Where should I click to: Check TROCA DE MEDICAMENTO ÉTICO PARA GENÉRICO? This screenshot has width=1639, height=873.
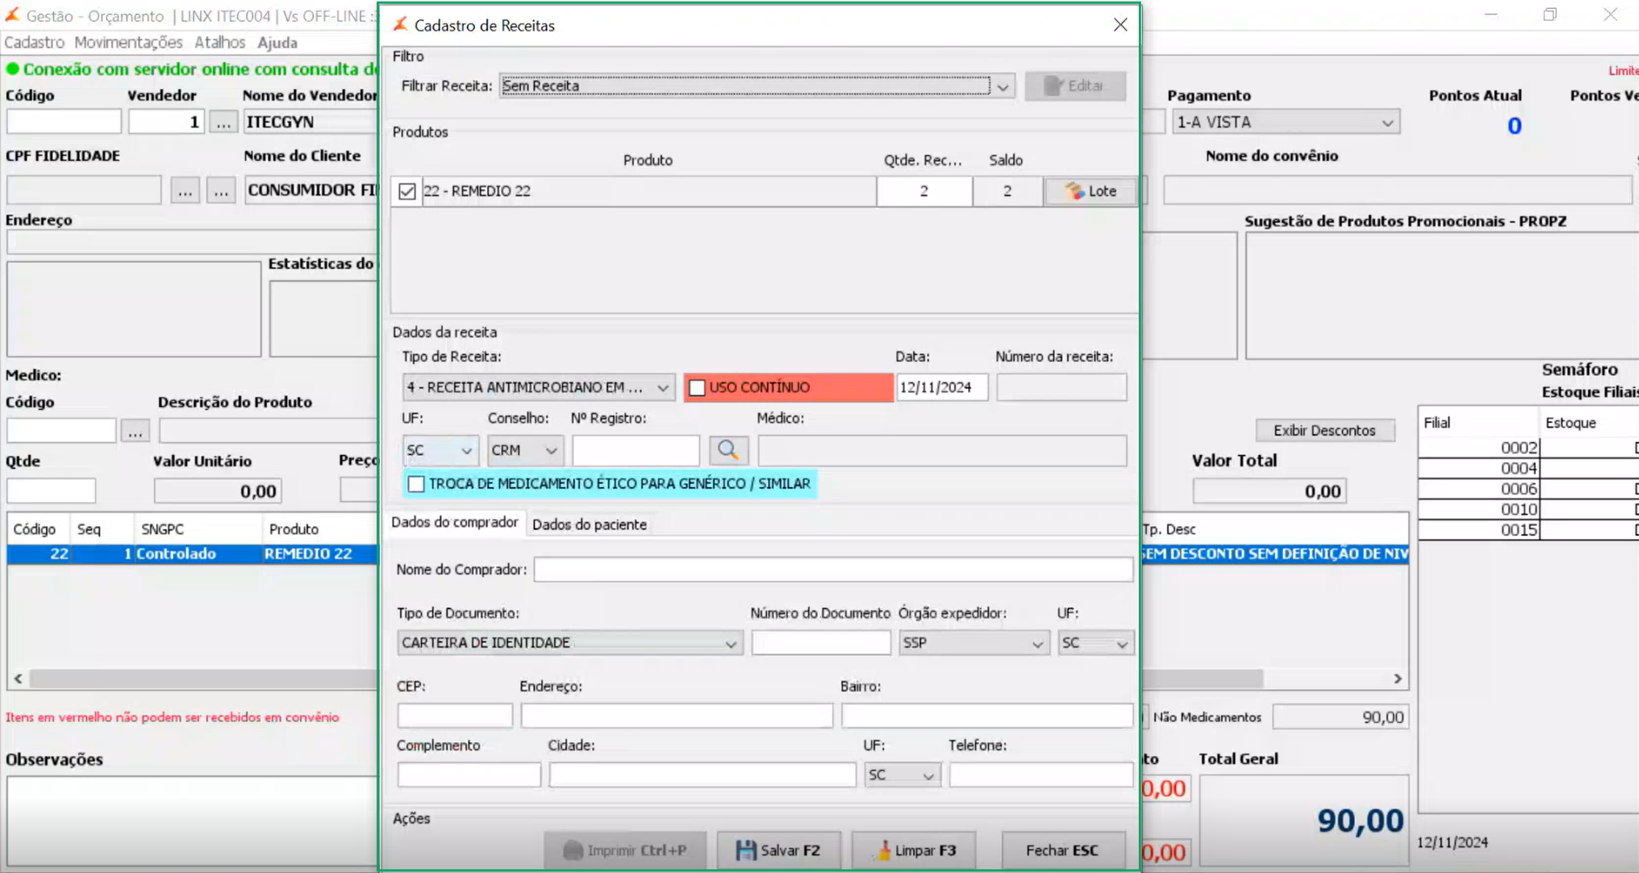click(416, 484)
